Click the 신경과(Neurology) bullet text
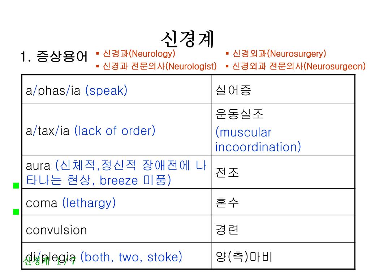370x278 pixels. [139, 54]
